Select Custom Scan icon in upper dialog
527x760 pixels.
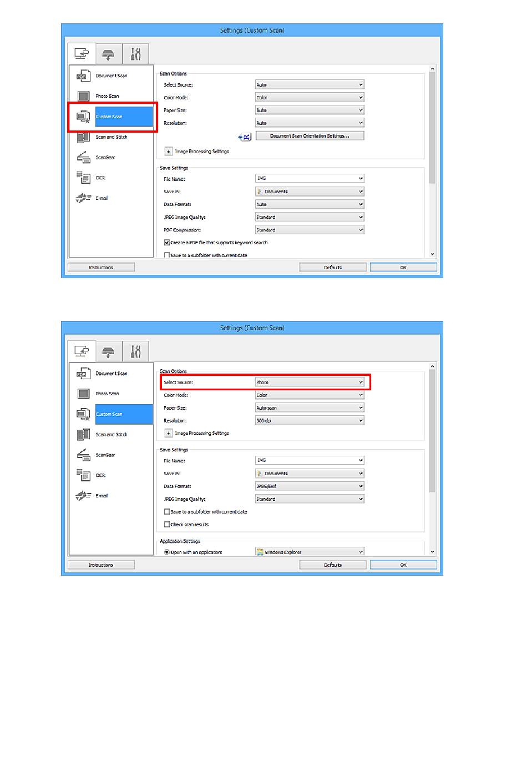pos(83,117)
